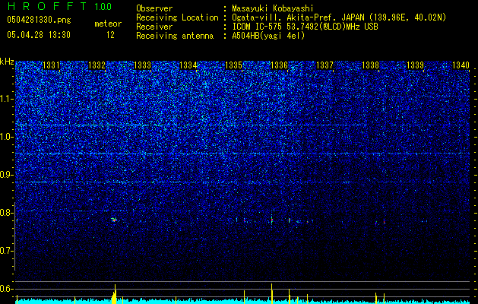Select the filename 0504281330.png
This screenshot has width=478, height=304.
pyautogui.click(x=39, y=21)
